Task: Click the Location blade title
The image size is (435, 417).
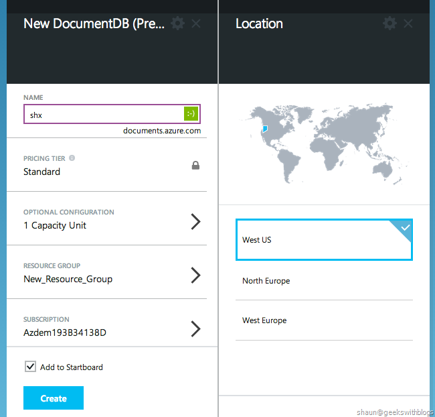Action: point(259,23)
